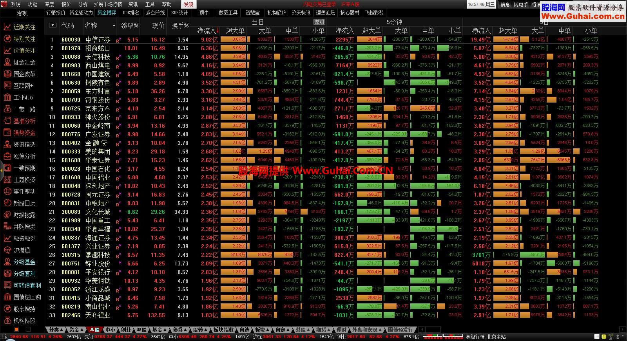Open 股东增持 sidebar item
The height and width of the screenshot is (341, 627).
(x=20, y=309)
